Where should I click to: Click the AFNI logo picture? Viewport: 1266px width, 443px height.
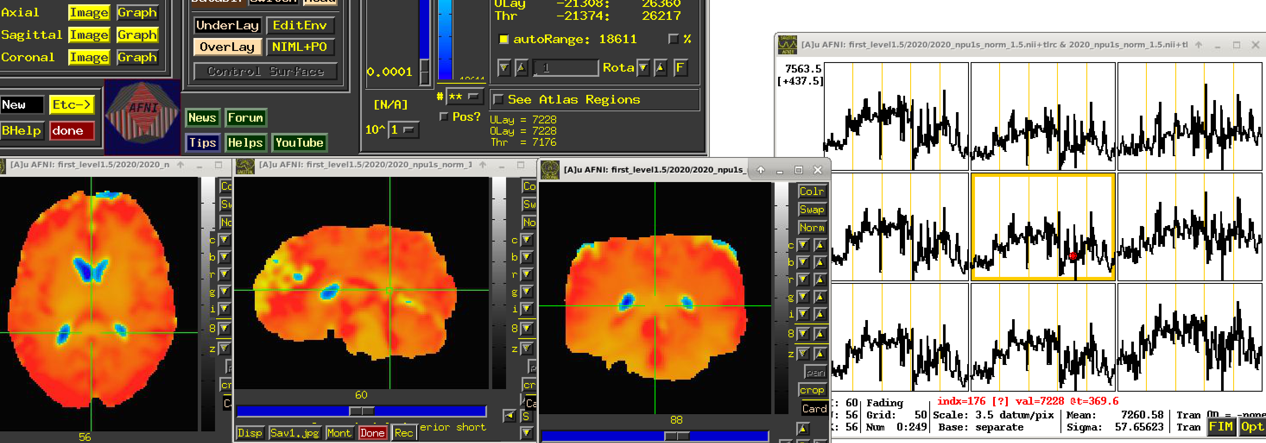pyautogui.click(x=142, y=117)
